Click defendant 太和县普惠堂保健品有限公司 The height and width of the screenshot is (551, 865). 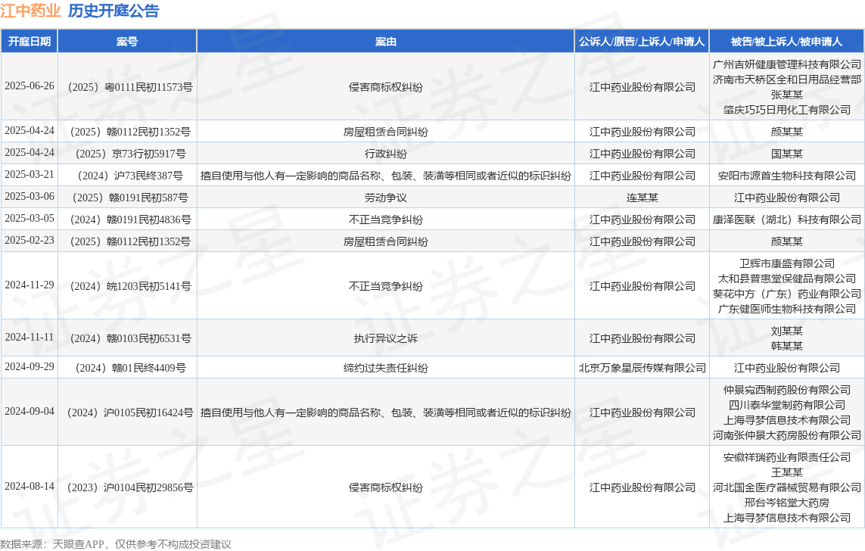coord(786,279)
